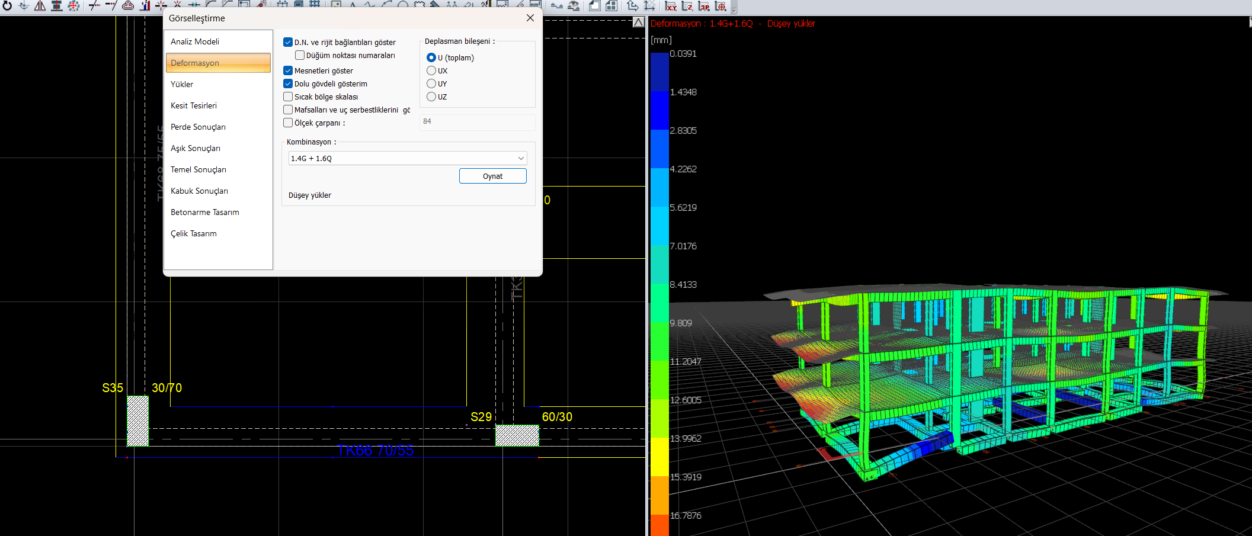Uncheck 'Mesnetleri göster' checkbox
Image resolution: width=1252 pixels, height=536 pixels.
click(288, 70)
